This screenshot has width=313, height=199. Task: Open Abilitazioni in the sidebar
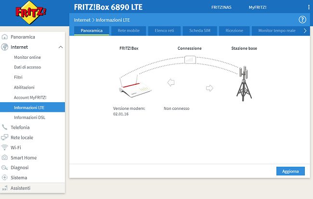pos(24,87)
